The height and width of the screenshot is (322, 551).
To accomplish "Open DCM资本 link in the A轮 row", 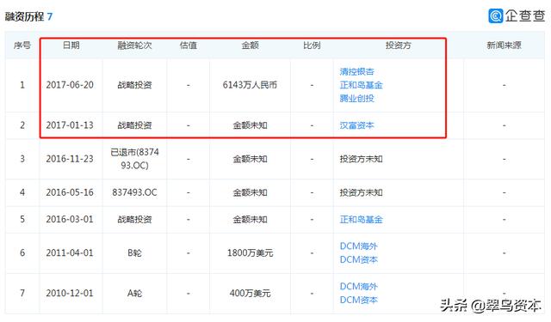I will pos(358,300).
